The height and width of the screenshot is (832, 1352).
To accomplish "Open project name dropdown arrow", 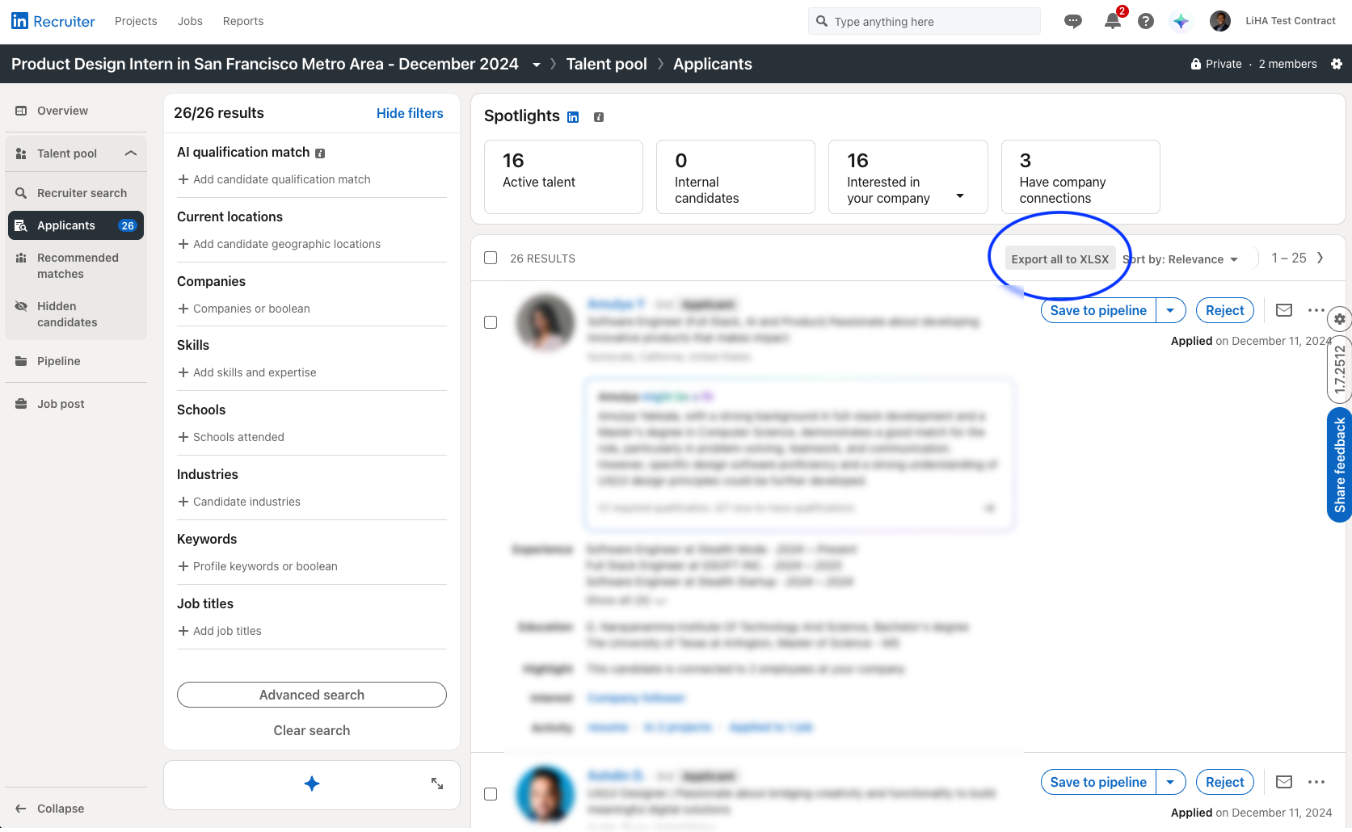I will point(537,65).
